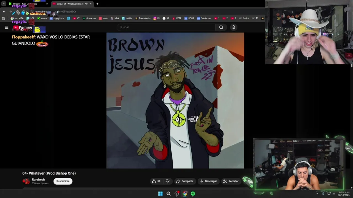Viewport: 353px width, 198px height.
Task: Open the Rarefresh channel name link
Action: [38, 180]
